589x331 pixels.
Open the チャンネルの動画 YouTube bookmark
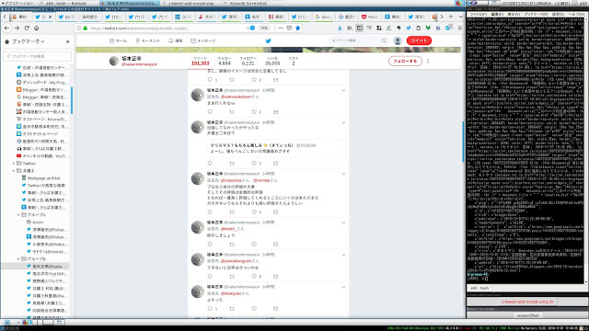[42, 156]
